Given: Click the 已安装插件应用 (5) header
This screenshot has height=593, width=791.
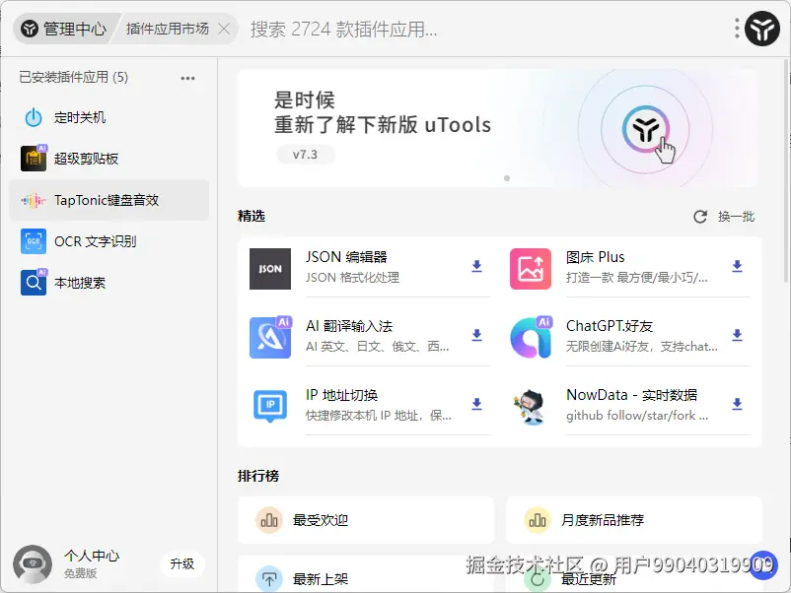Looking at the screenshot, I should point(74,77).
